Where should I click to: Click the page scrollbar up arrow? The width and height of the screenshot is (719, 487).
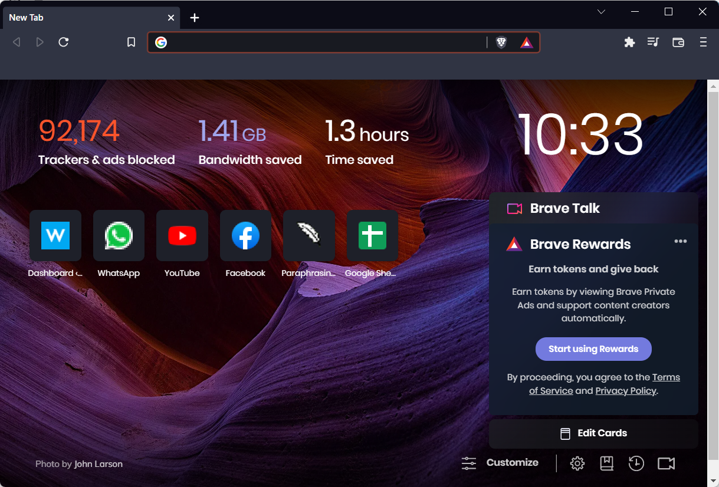coord(713,86)
